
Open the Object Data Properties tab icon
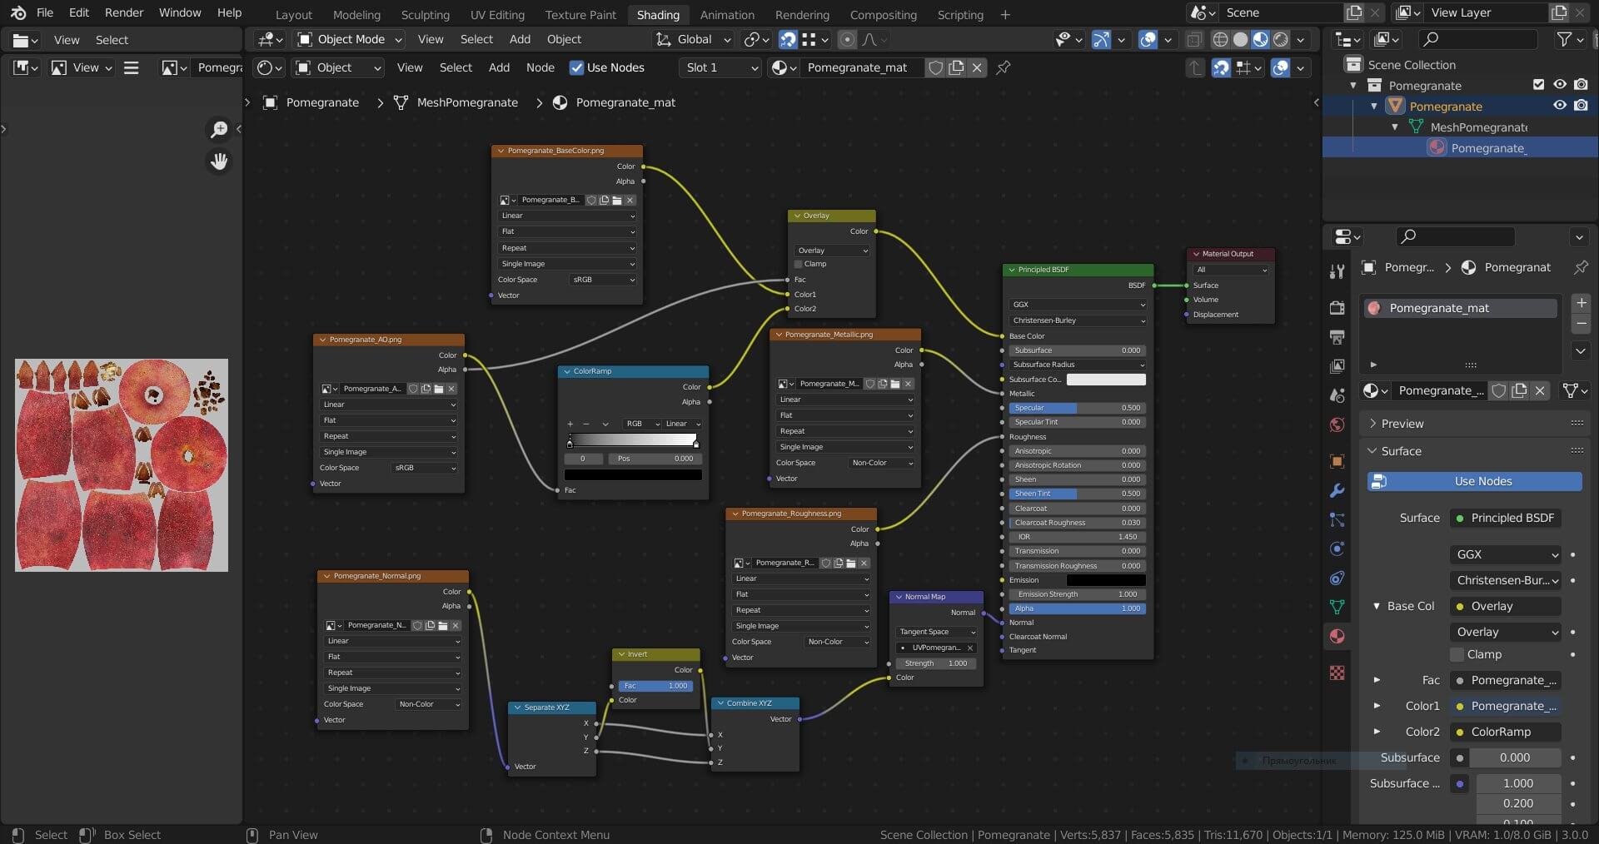1337,607
